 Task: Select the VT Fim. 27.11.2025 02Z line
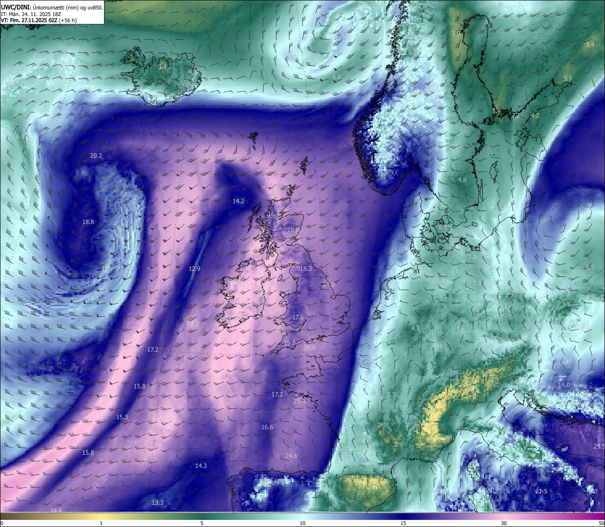pyautogui.click(x=39, y=20)
